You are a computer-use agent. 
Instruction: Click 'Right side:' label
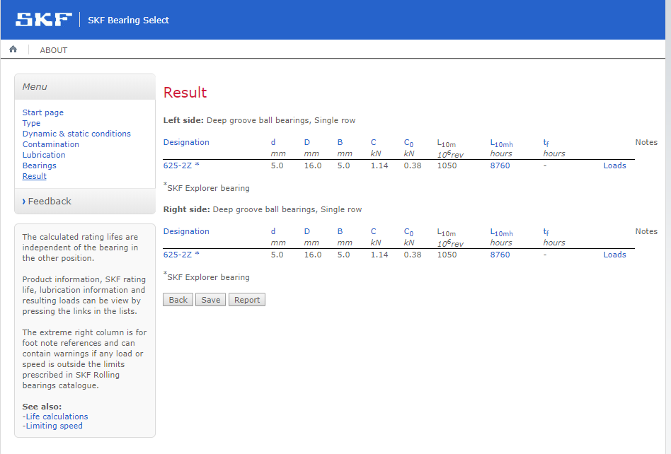click(x=187, y=209)
